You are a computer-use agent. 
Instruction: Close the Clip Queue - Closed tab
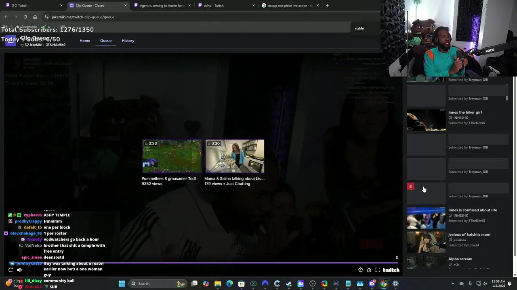[125, 5]
